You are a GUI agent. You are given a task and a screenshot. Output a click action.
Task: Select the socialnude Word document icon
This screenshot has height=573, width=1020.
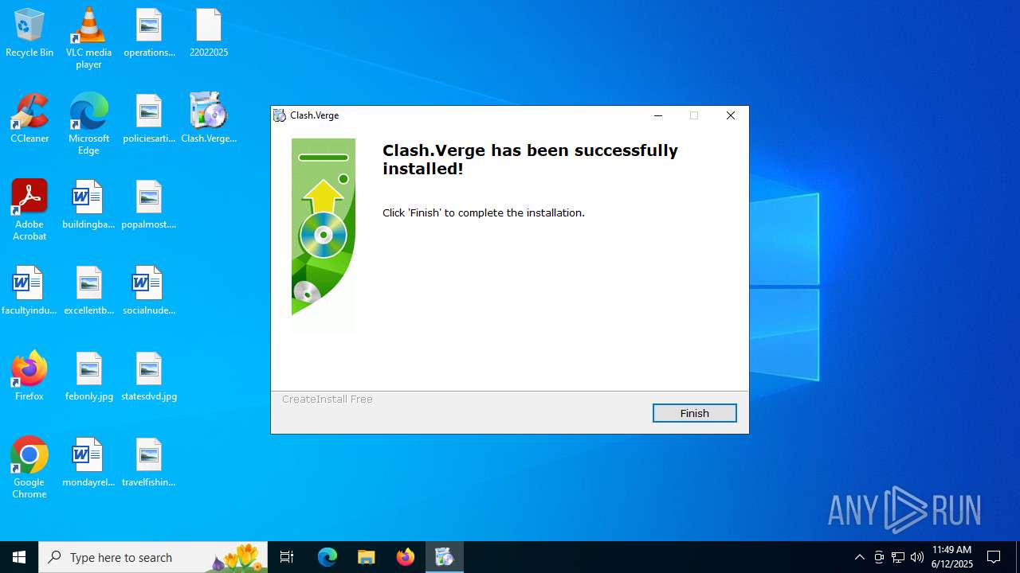click(149, 290)
